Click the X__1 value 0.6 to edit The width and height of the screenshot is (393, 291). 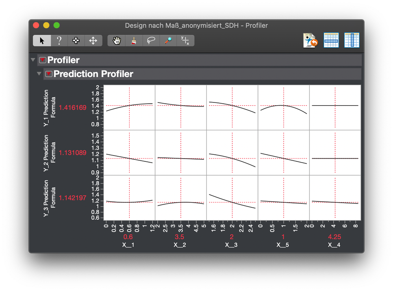coord(128,237)
